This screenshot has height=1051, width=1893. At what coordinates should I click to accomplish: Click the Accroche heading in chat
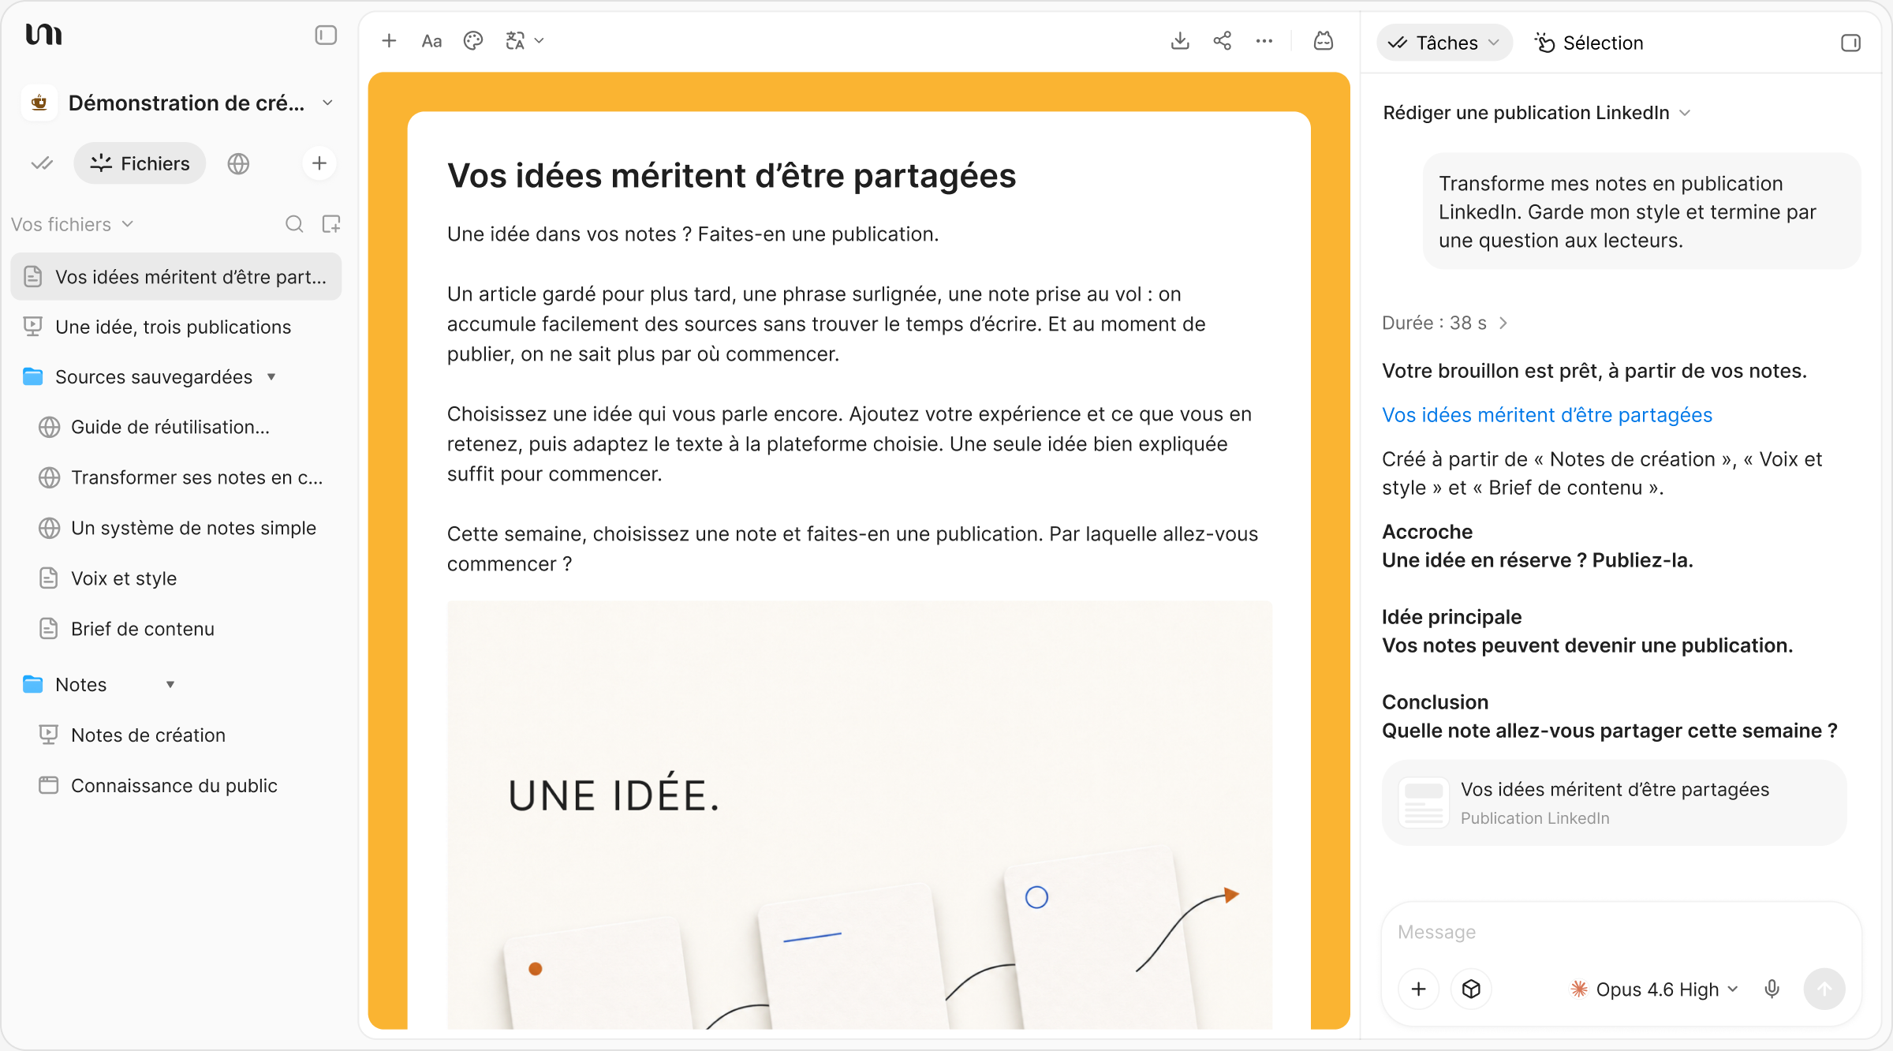pos(1427,532)
